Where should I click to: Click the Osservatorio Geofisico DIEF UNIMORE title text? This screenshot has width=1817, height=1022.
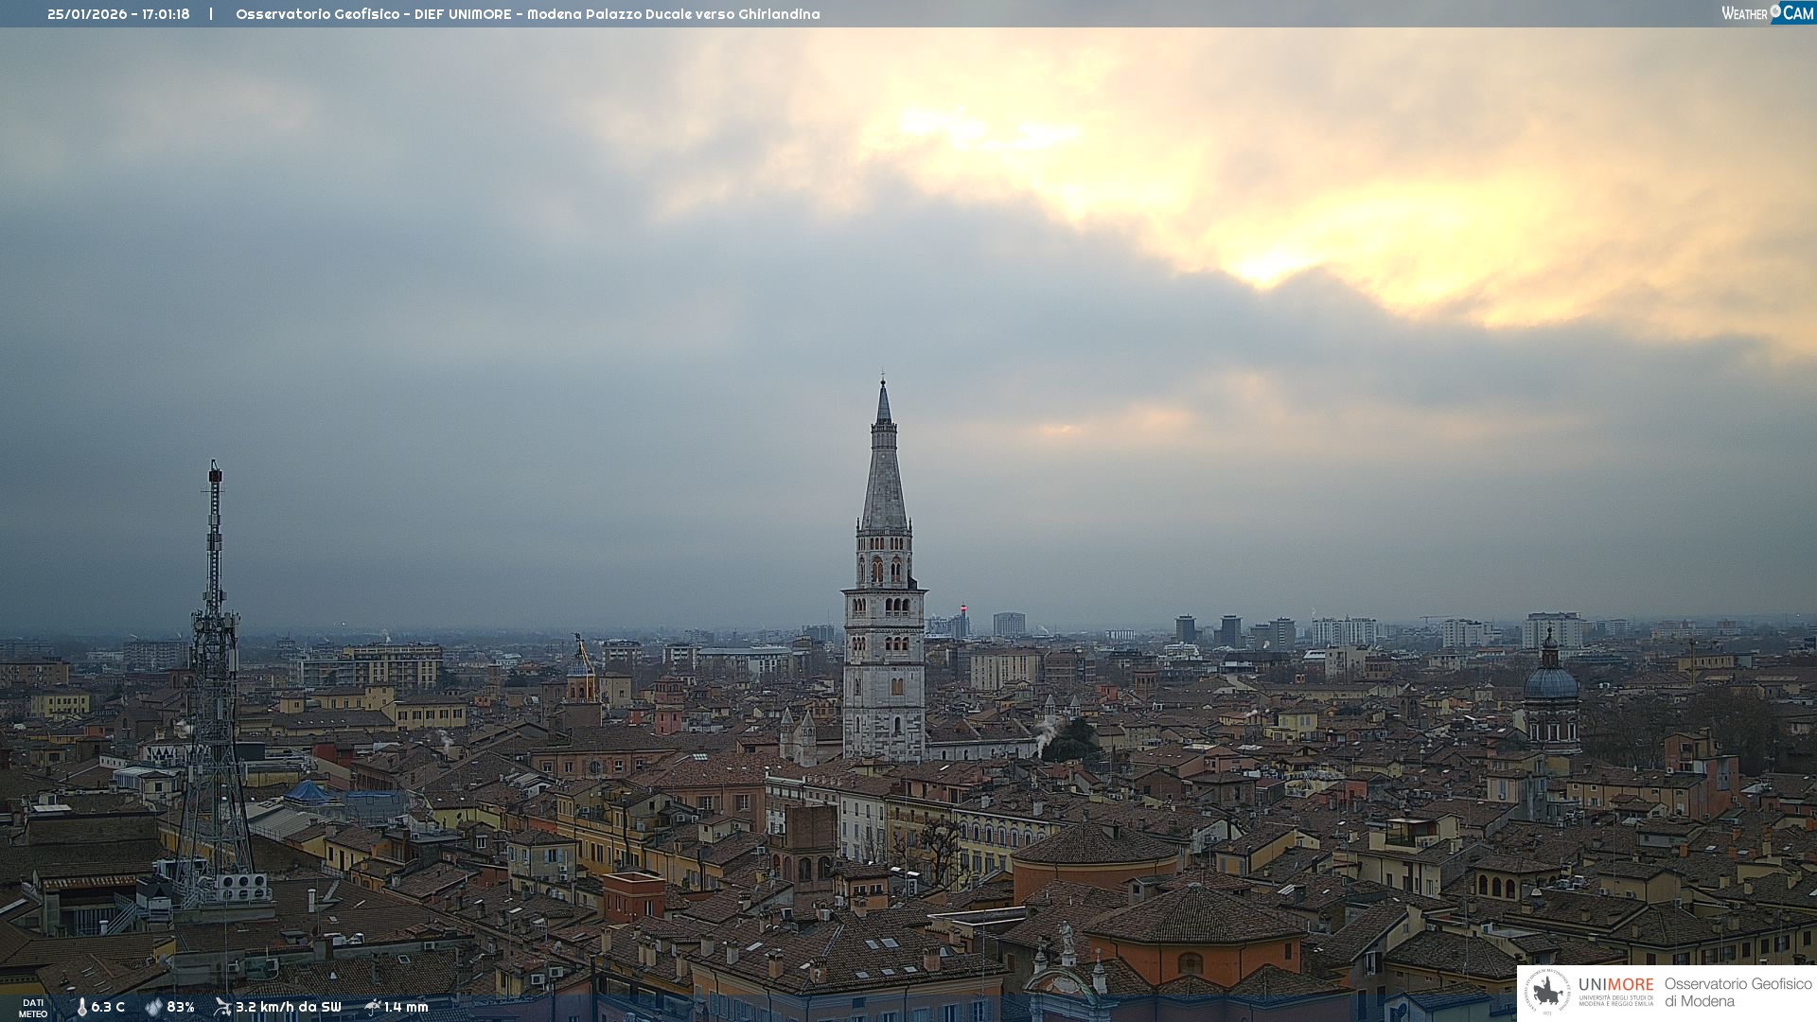(527, 14)
